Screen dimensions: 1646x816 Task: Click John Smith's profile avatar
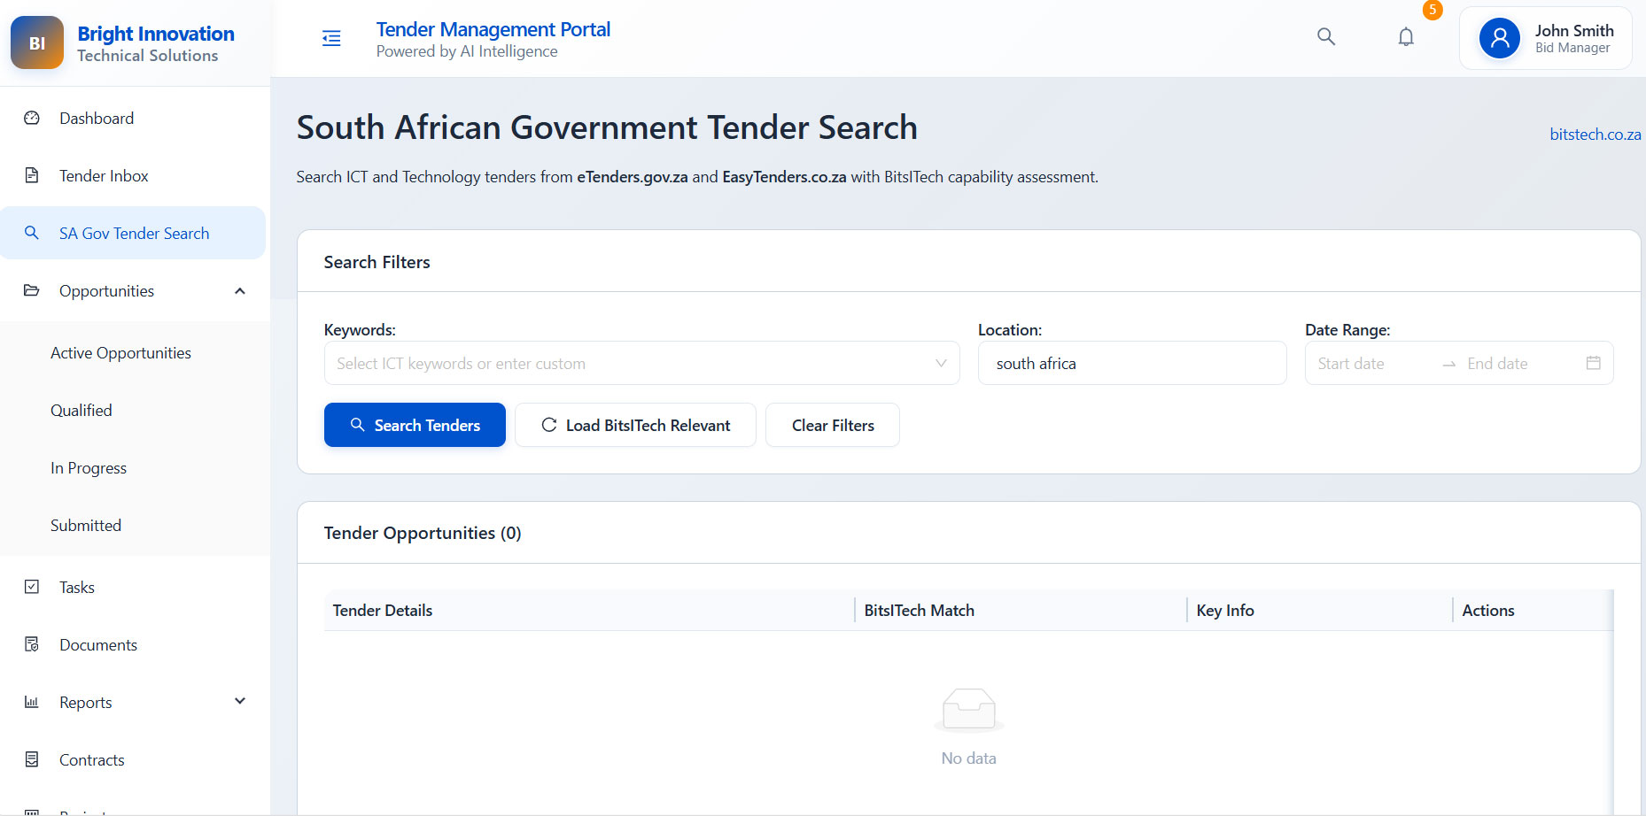coord(1499,38)
